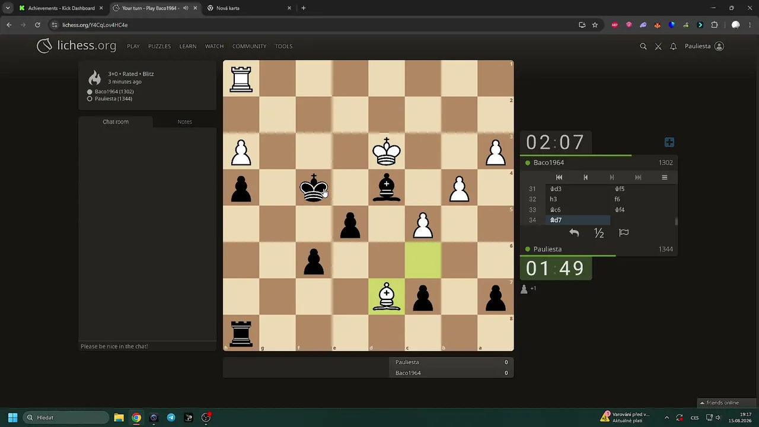Open the Extensions puzzle menu
This screenshot has width=759, height=427.
(714, 25)
